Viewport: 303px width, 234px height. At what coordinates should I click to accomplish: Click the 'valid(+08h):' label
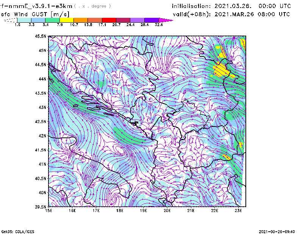(x=192, y=14)
